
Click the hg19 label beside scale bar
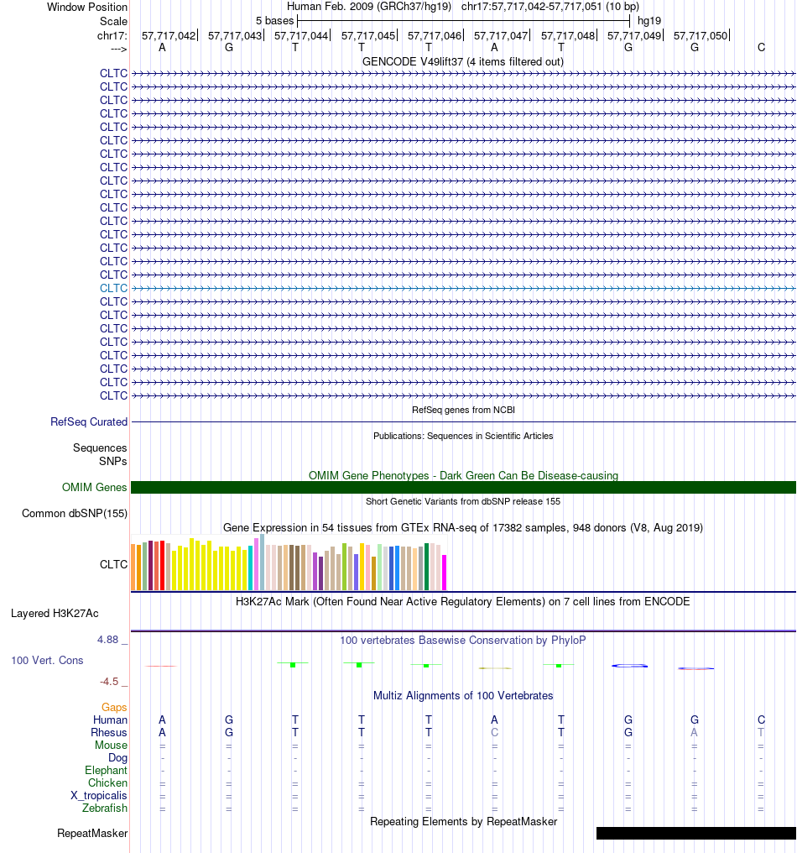649,21
